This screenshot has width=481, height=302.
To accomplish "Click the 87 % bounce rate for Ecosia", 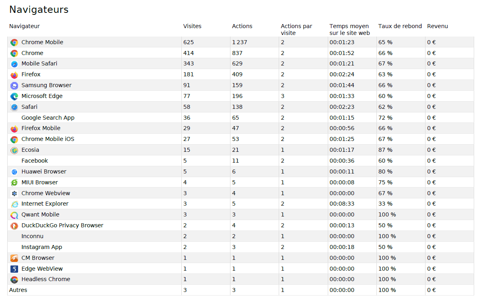I will click(x=385, y=150).
